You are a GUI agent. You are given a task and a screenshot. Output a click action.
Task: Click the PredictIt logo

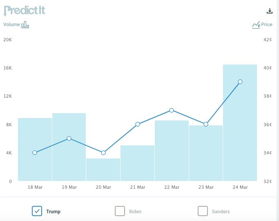coord(24,11)
